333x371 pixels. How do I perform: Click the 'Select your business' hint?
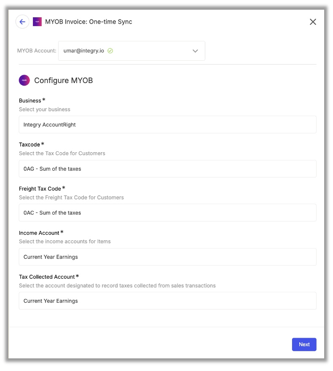(x=45, y=109)
